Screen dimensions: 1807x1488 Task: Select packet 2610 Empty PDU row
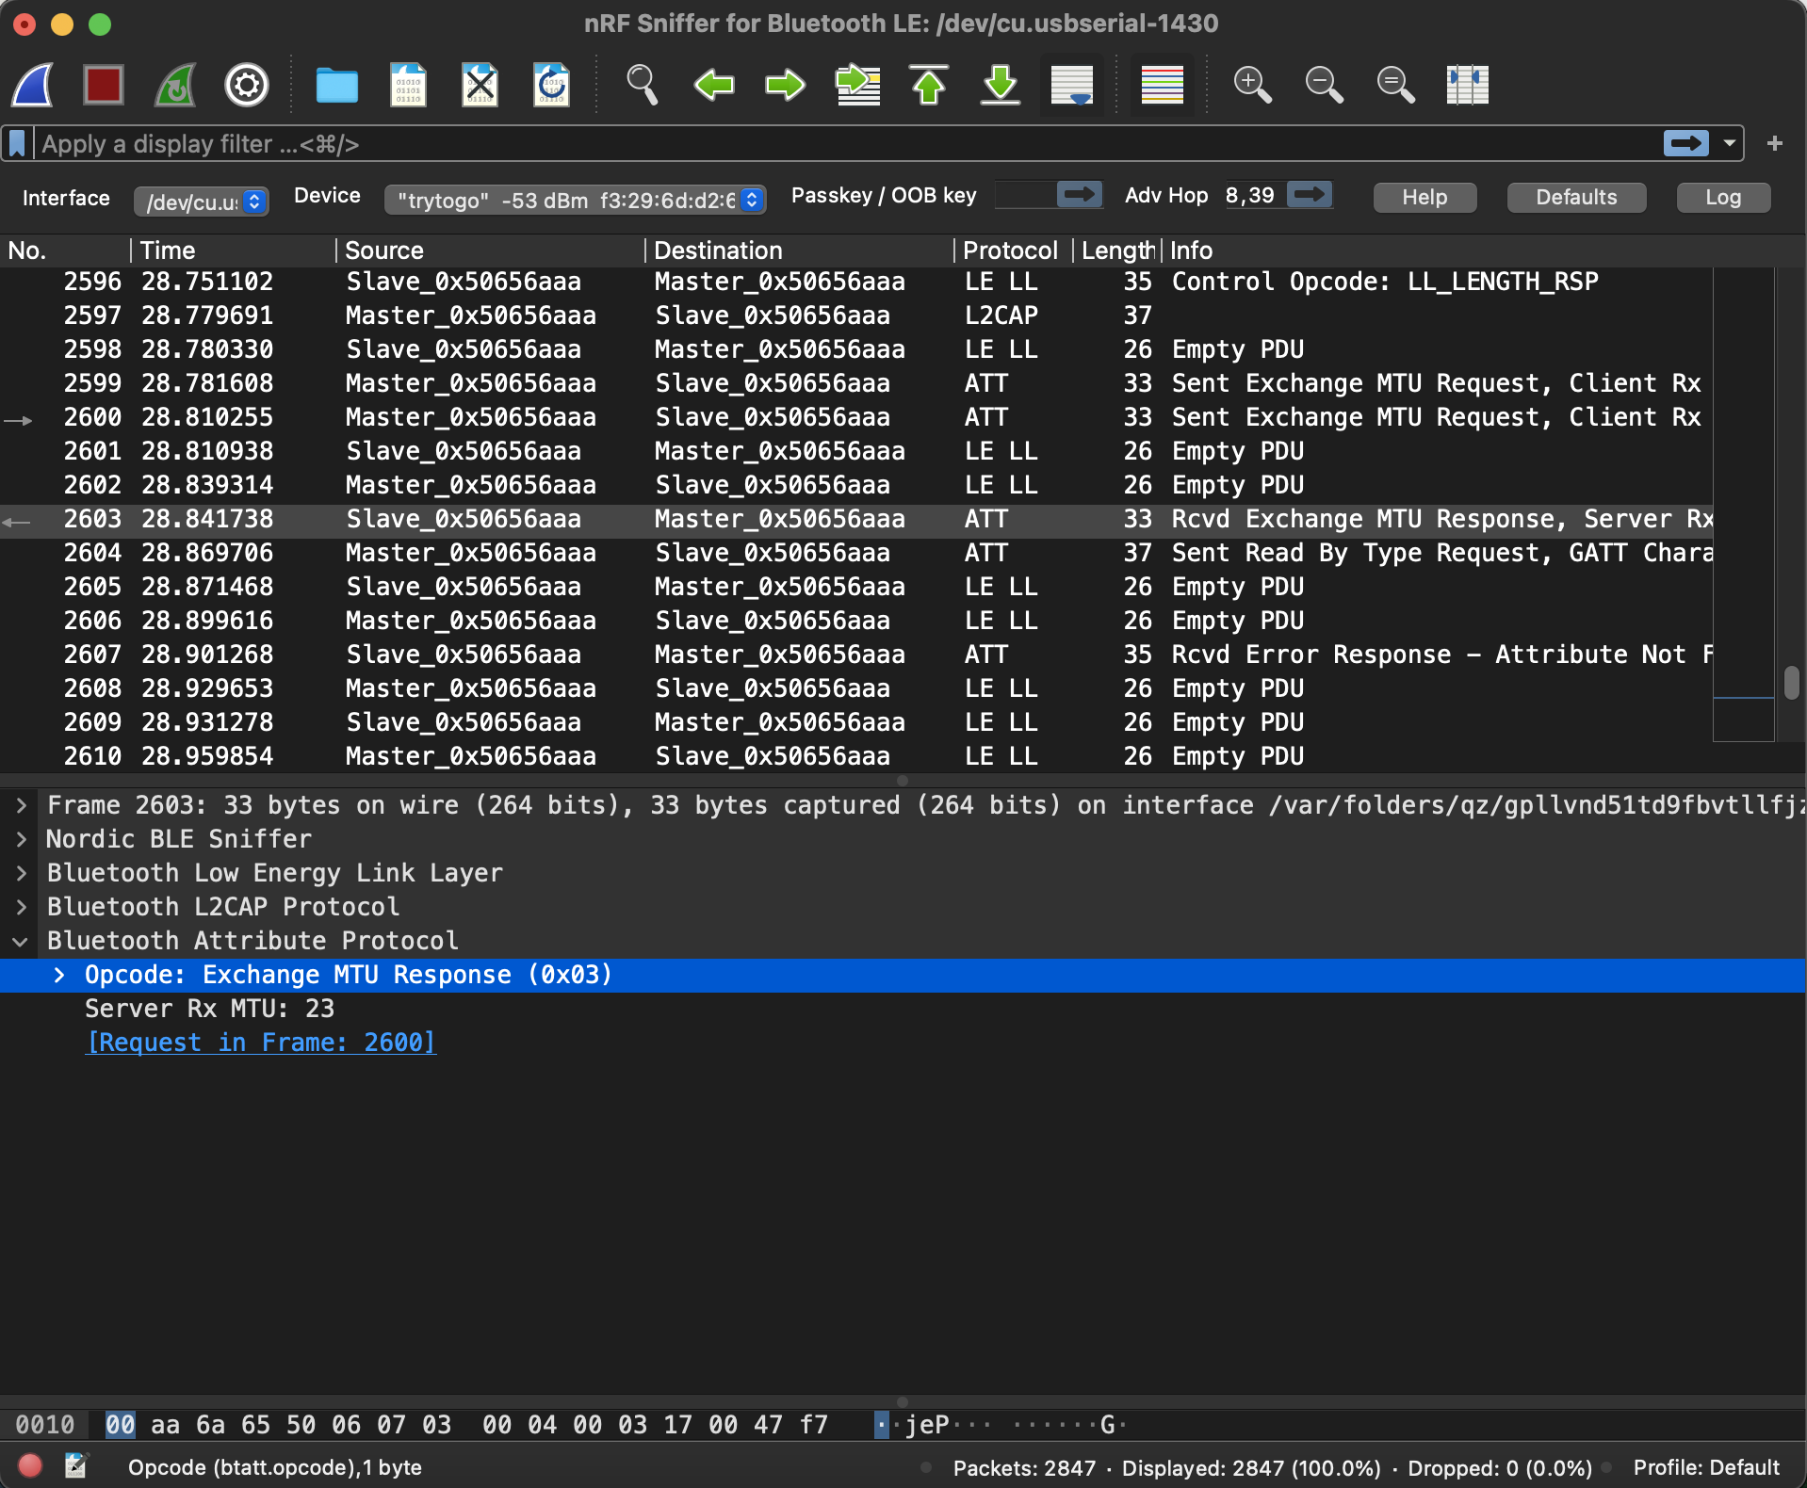point(855,756)
